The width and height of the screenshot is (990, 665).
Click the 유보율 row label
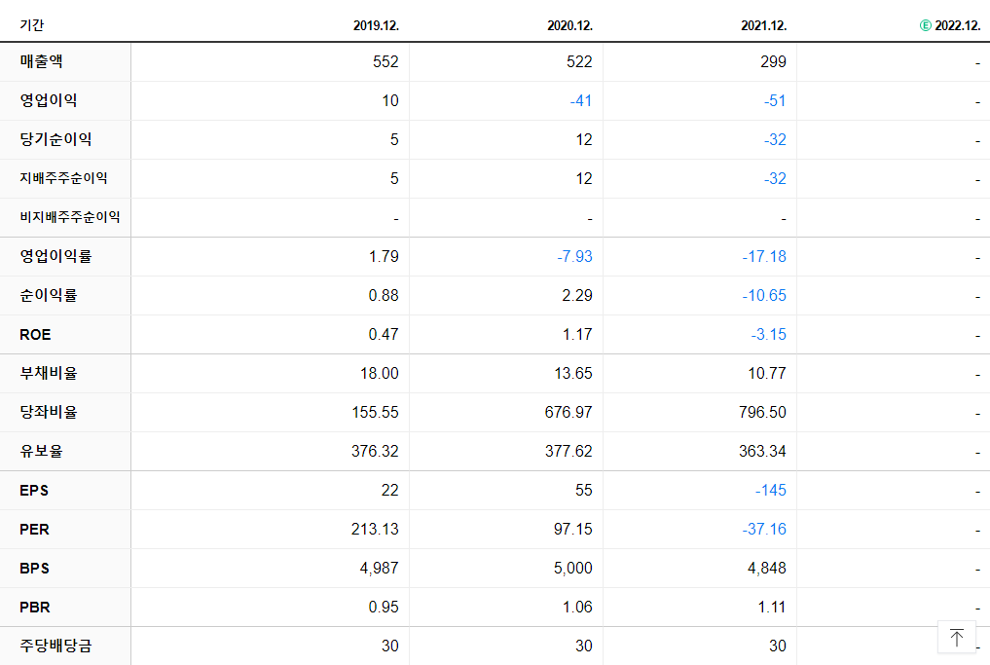41,451
